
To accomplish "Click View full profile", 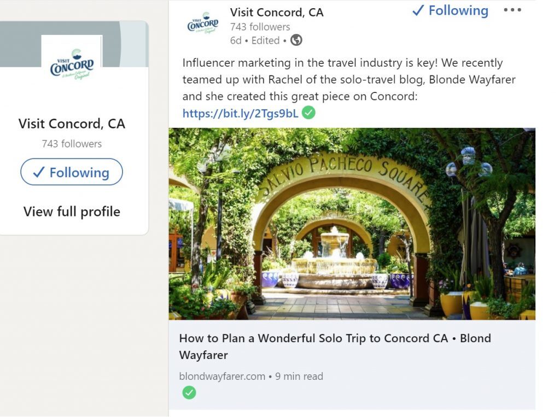I will 72,212.
